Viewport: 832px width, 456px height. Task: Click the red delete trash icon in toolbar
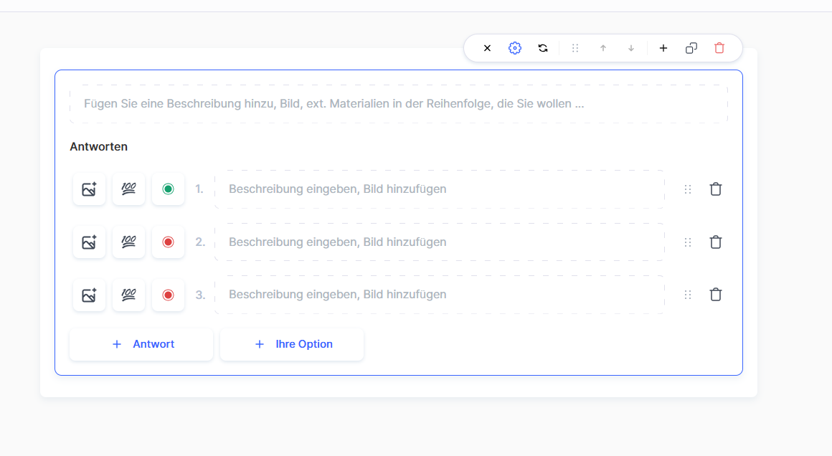pos(719,48)
